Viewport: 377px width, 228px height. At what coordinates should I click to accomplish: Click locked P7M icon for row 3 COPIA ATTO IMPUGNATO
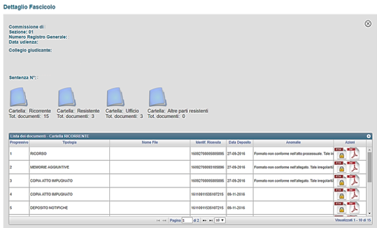pyautogui.click(x=340, y=180)
